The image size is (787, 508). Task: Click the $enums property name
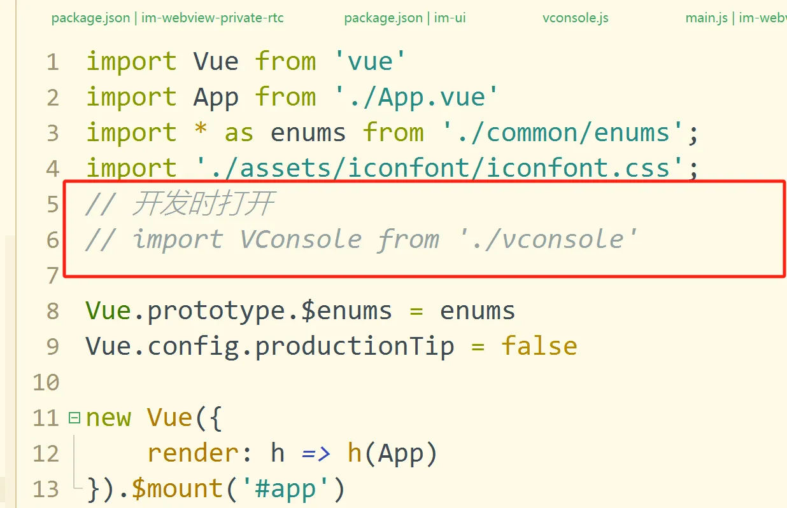[x=346, y=311]
